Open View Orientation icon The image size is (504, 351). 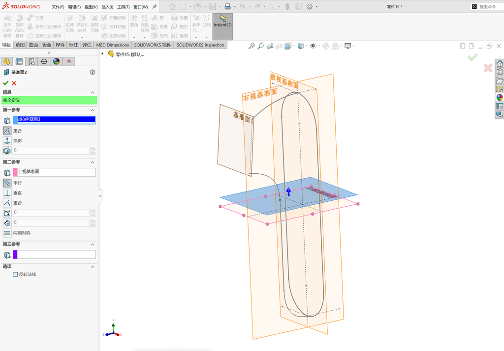click(288, 46)
